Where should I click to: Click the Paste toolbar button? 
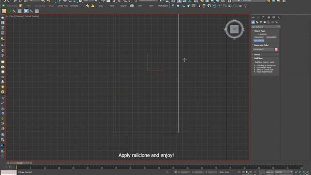[112, 6]
